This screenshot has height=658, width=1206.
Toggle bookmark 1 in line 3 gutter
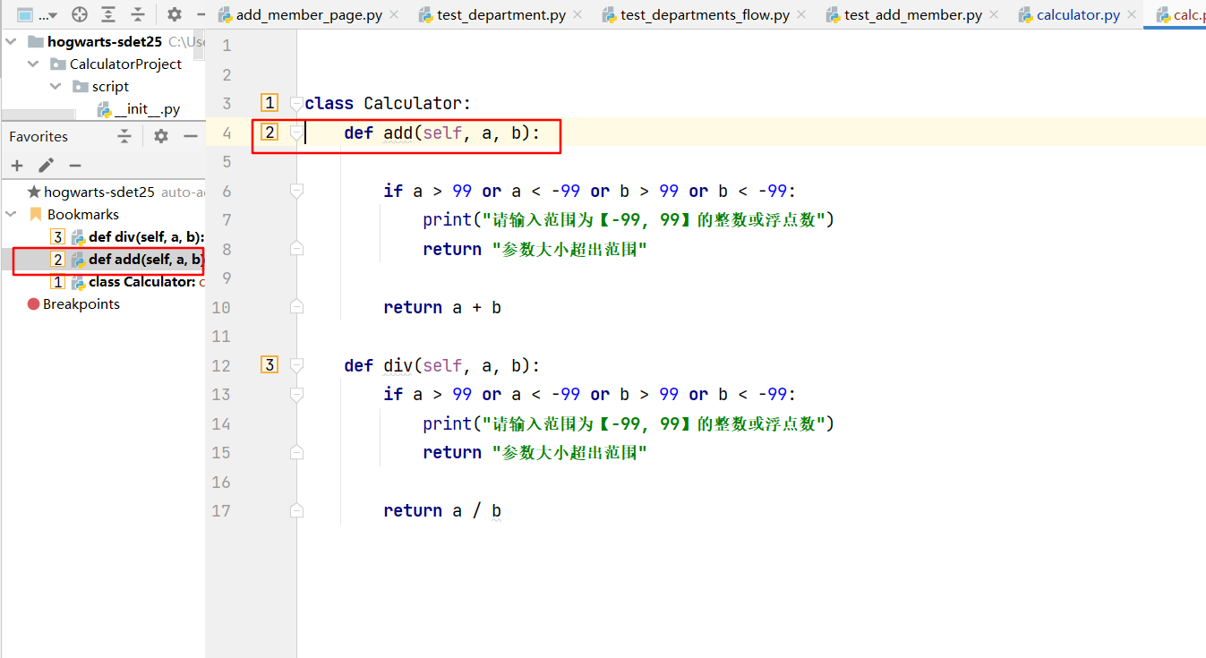269,103
